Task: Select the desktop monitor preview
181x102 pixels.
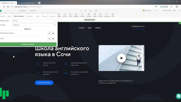Action: pos(96,11)
